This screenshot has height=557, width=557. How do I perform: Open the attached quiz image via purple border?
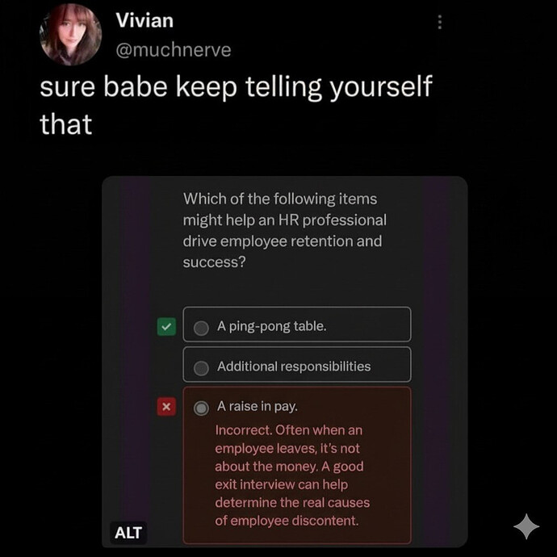(x=135, y=355)
